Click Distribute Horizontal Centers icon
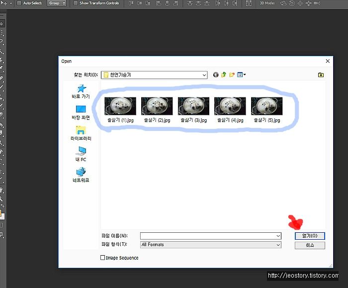348x288 pixels. [x=226, y=3]
